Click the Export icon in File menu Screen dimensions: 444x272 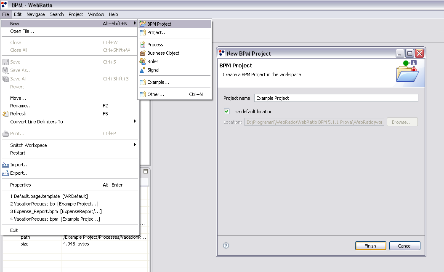(5, 173)
